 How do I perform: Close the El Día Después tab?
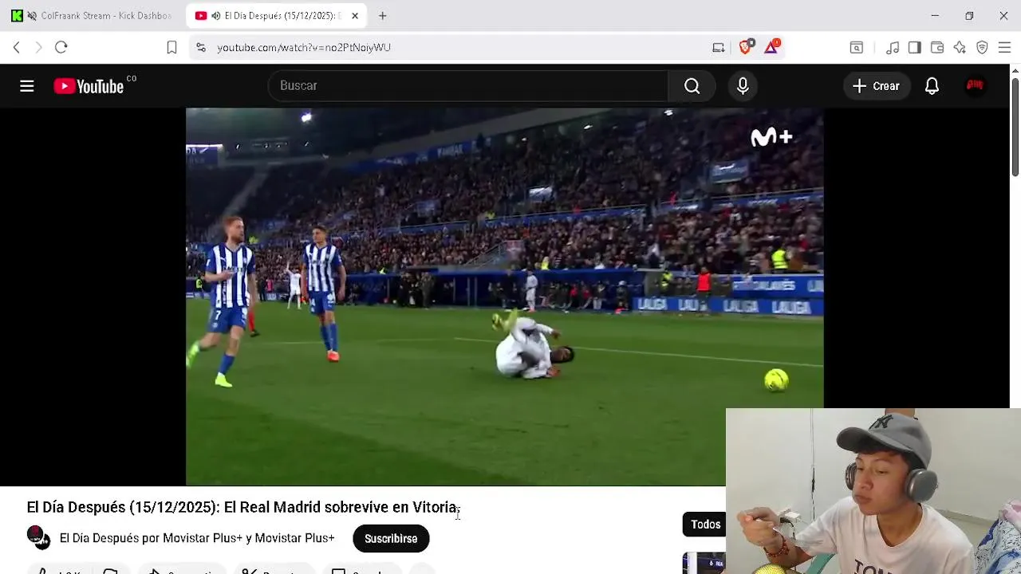(x=355, y=16)
